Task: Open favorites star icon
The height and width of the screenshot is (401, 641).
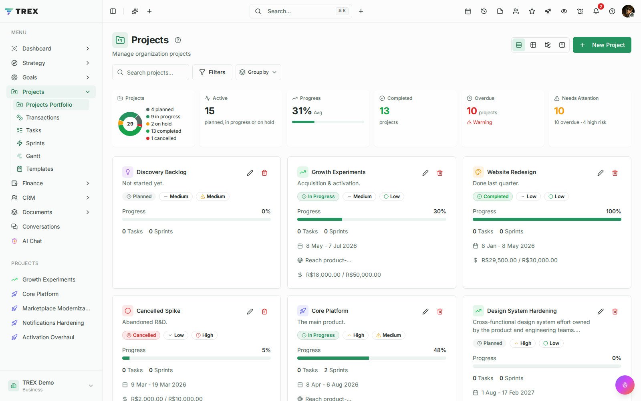Action: point(532,11)
